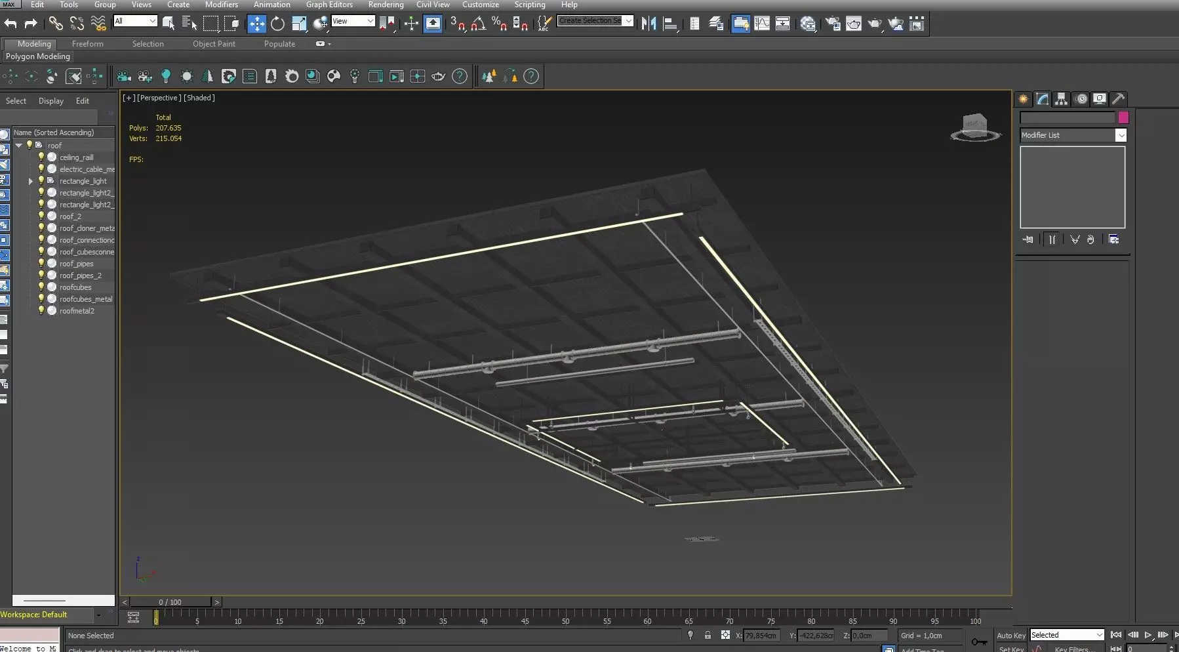Open the Display menu in Scene Explorer
This screenshot has width=1179, height=652.
point(51,101)
